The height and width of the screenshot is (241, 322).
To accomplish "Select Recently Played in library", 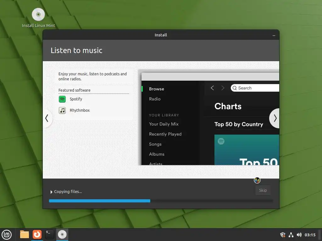I will pyautogui.click(x=165, y=134).
